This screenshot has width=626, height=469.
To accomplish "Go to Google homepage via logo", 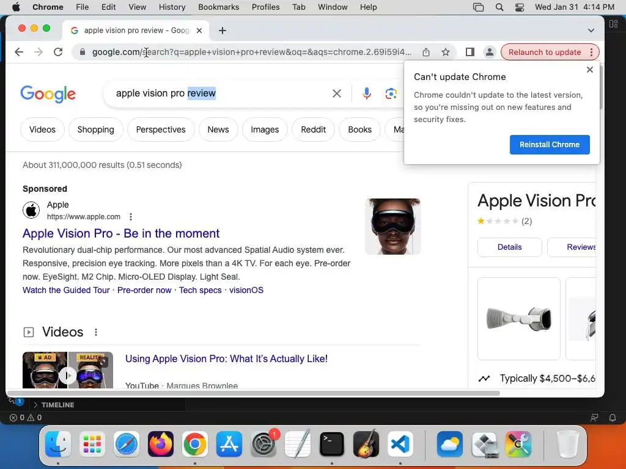I will 48,94.
